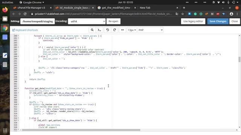The height and width of the screenshot is (135, 241).
Task: Redo the last edit
Action: (114, 30)
